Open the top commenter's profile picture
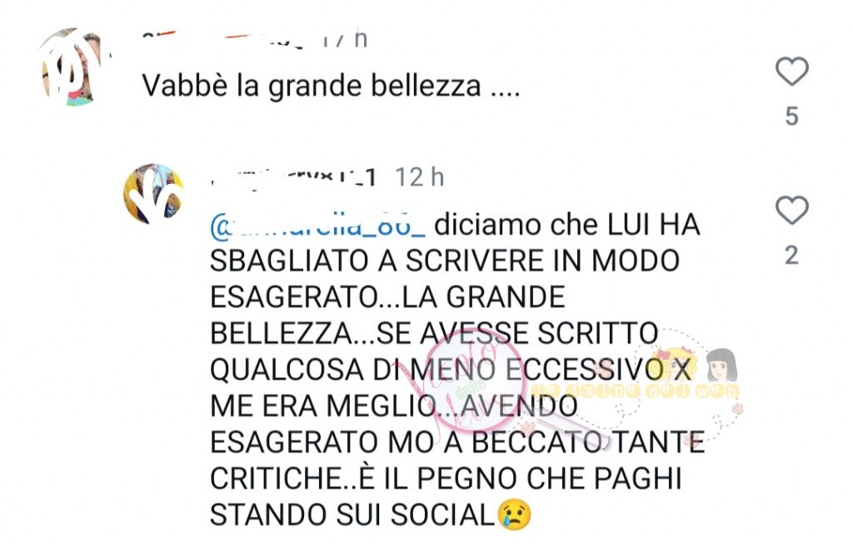853x547 pixels. [x=72, y=67]
